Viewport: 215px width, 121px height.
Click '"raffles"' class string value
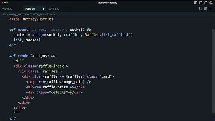[x=50, y=71]
